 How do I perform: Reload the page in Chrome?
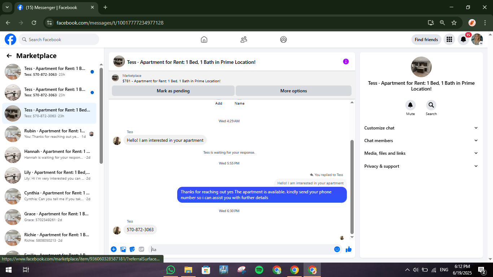point(34,23)
